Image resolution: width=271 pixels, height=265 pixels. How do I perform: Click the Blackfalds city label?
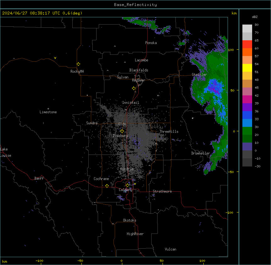pyautogui.click(x=139, y=70)
